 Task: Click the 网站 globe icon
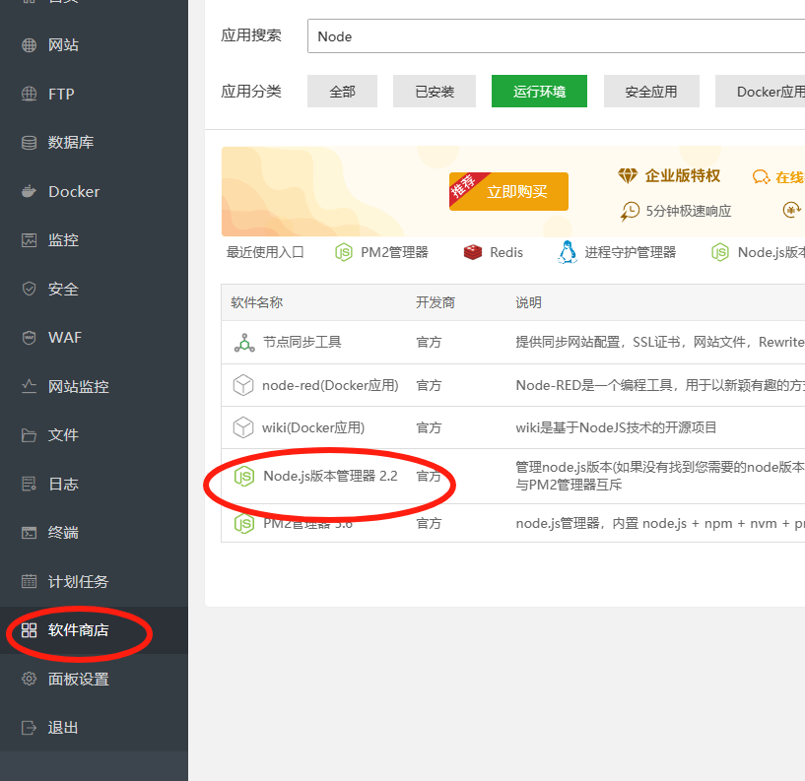pos(30,45)
